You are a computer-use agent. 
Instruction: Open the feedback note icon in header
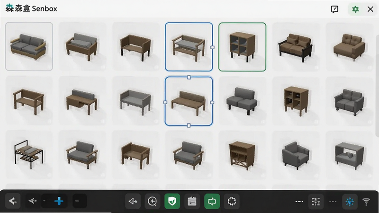(x=334, y=9)
